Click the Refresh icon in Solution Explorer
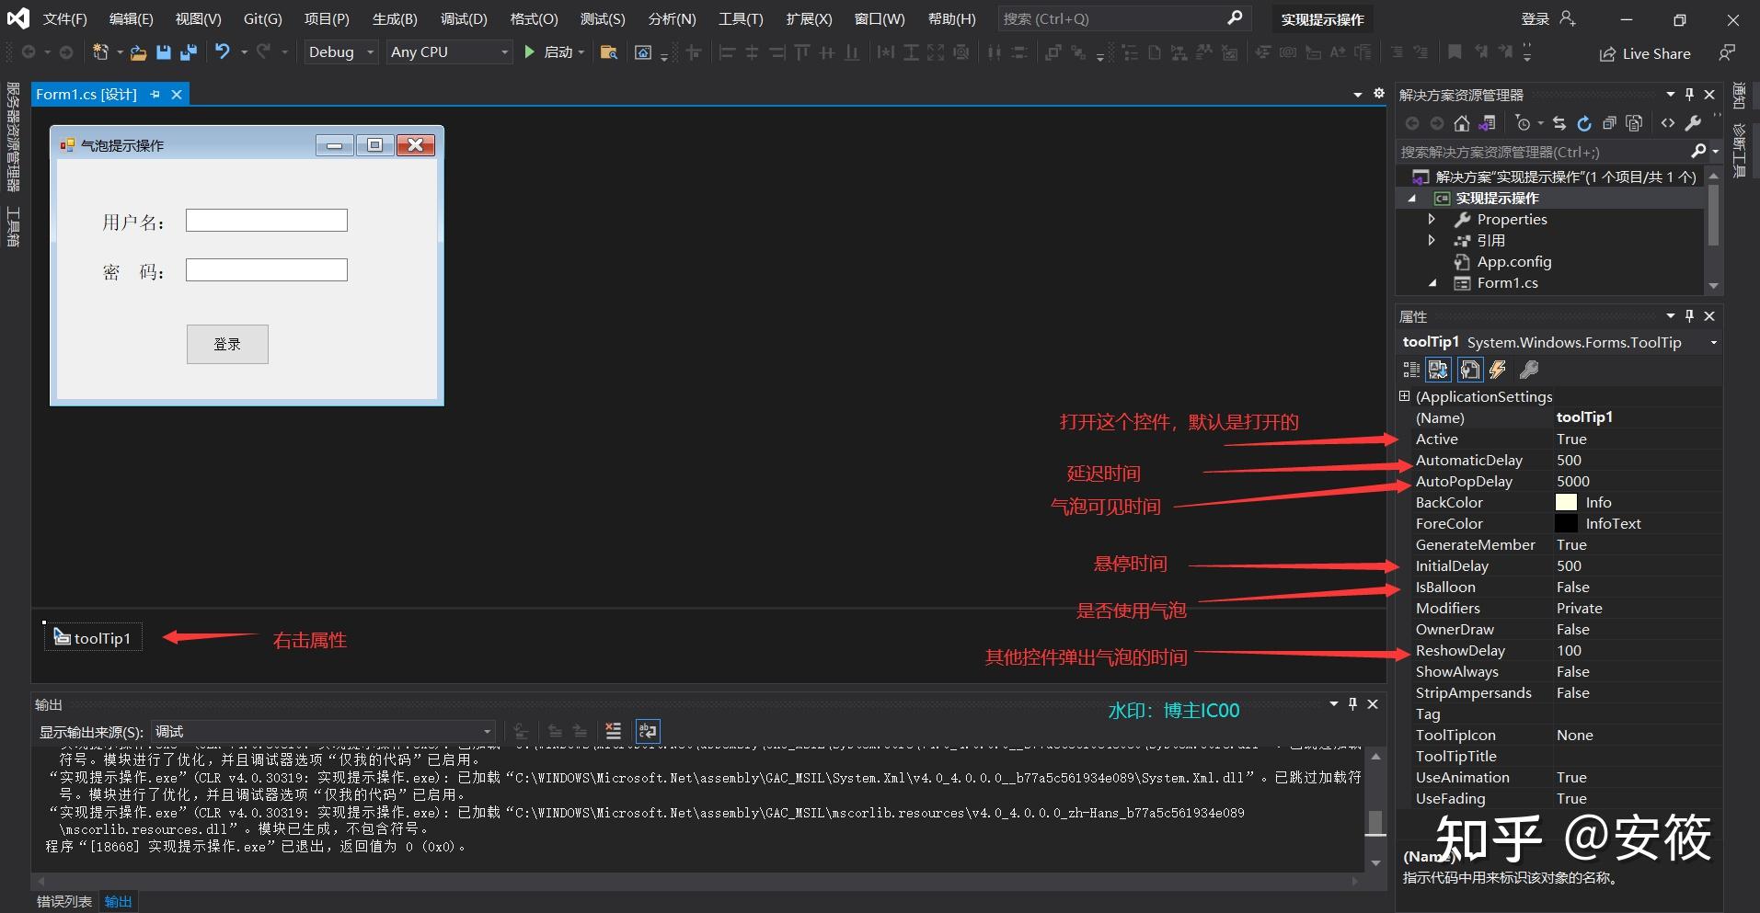Viewport: 1760px width, 913px height. tap(1584, 123)
